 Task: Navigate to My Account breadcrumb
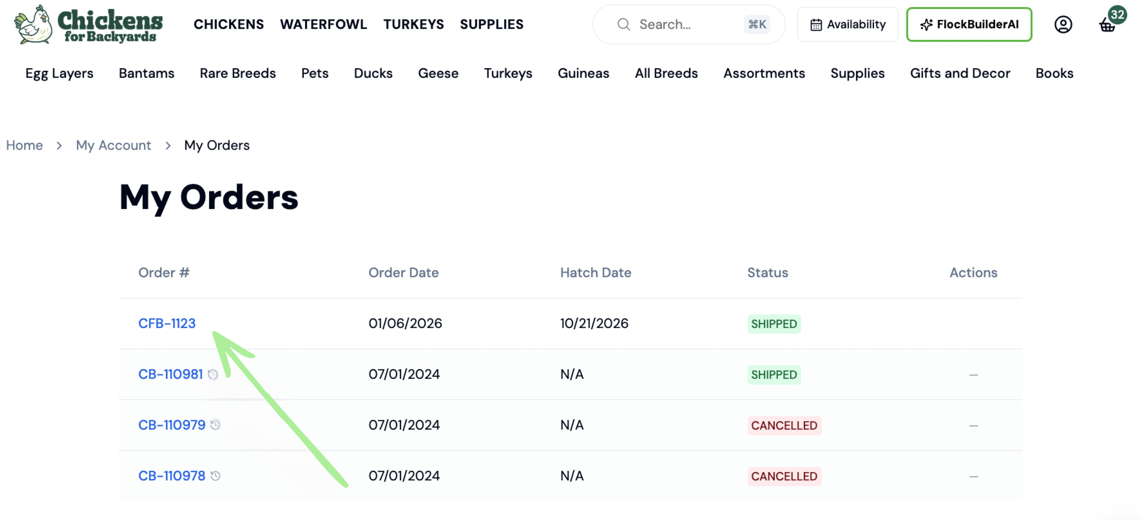(114, 145)
